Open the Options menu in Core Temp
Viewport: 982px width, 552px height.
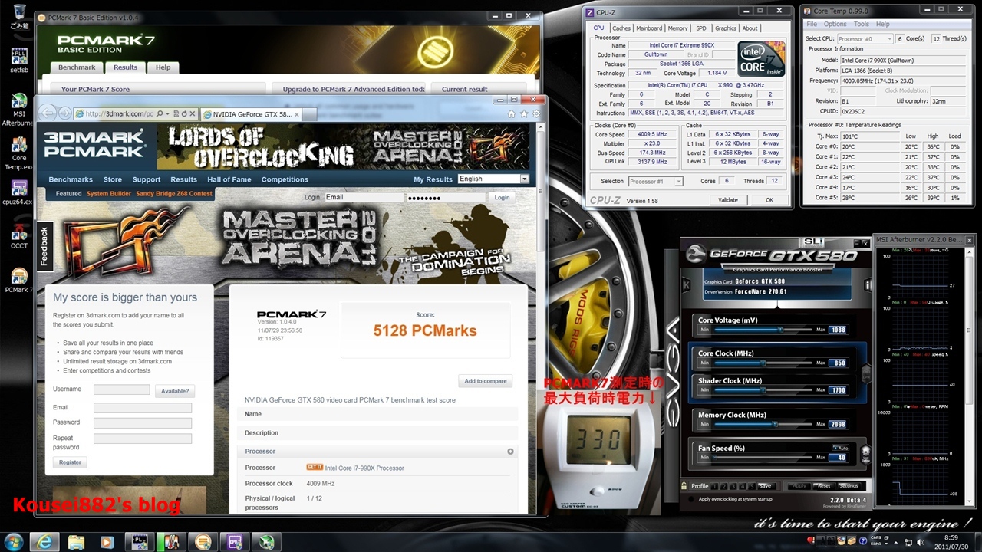tap(835, 25)
